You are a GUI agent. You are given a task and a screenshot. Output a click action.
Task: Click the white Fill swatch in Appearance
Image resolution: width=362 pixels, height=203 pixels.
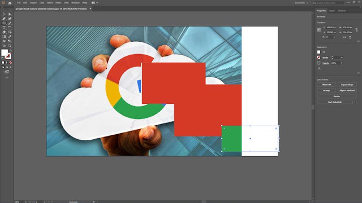tap(318, 52)
